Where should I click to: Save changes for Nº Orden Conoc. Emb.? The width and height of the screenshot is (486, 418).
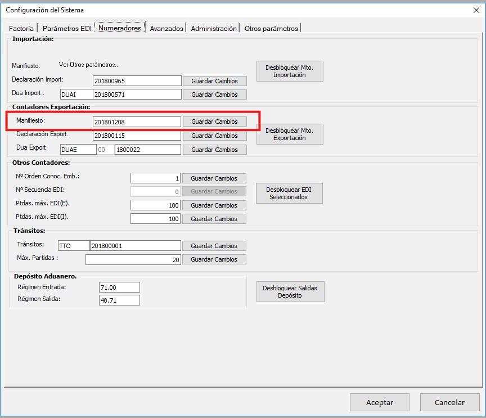(x=214, y=178)
